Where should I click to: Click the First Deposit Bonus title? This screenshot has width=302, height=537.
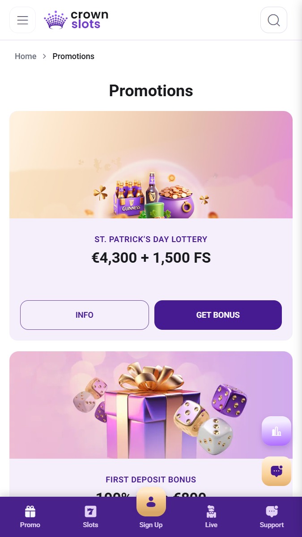coord(151,480)
